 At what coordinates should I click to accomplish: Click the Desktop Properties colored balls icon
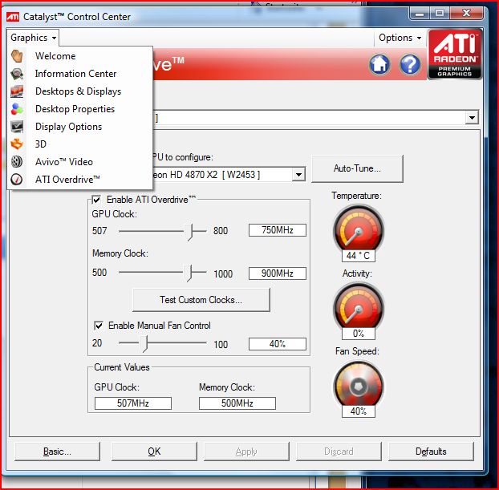17,109
